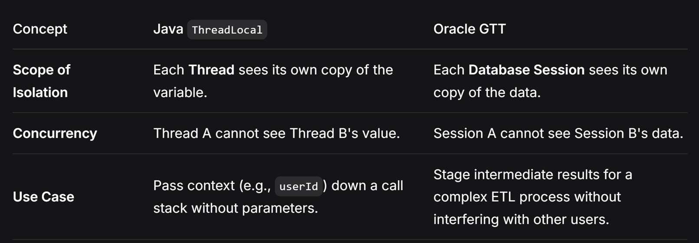Image resolution: width=699 pixels, height=243 pixels.
Task: Click the userId inline code badge
Action: click(299, 186)
